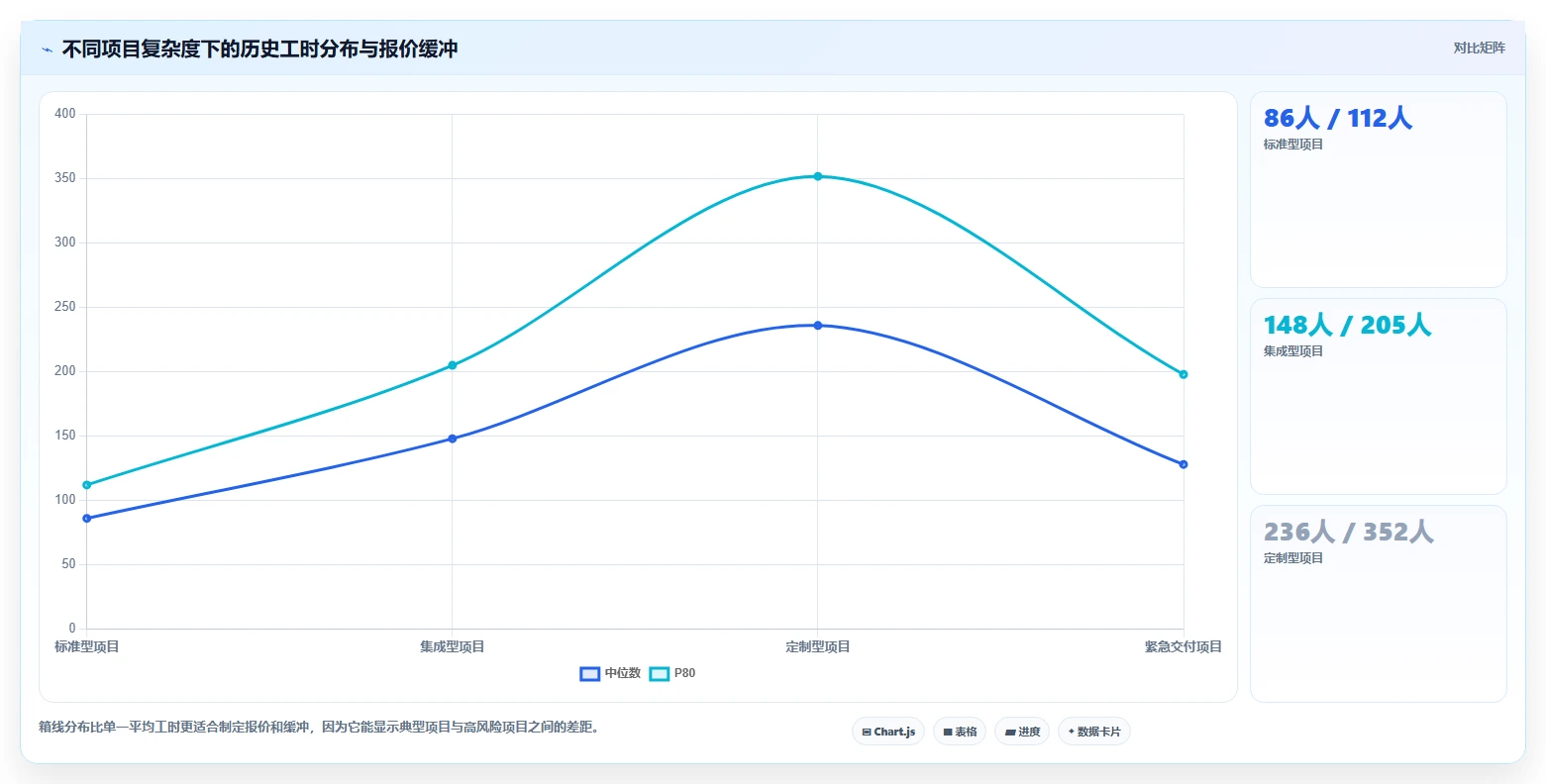
Task: Click the 标准型项目 x-axis label
Action: point(87,647)
